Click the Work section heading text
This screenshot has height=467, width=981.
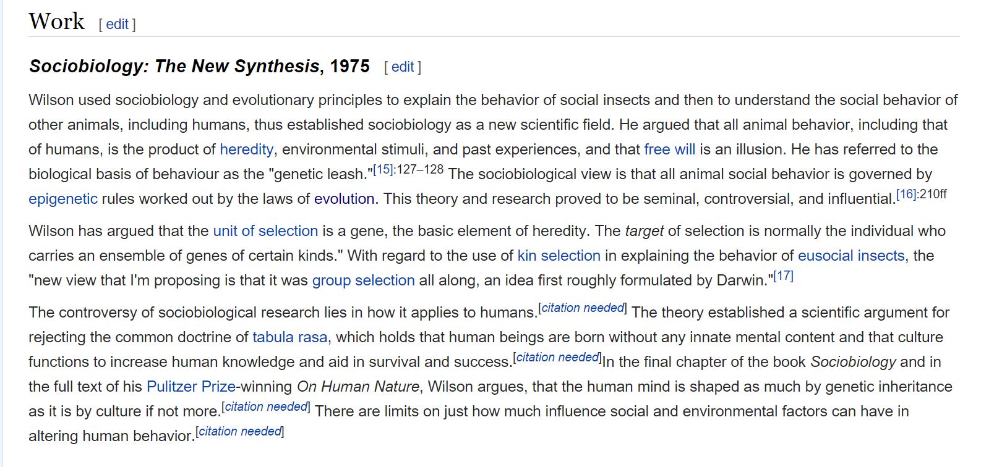coord(57,22)
